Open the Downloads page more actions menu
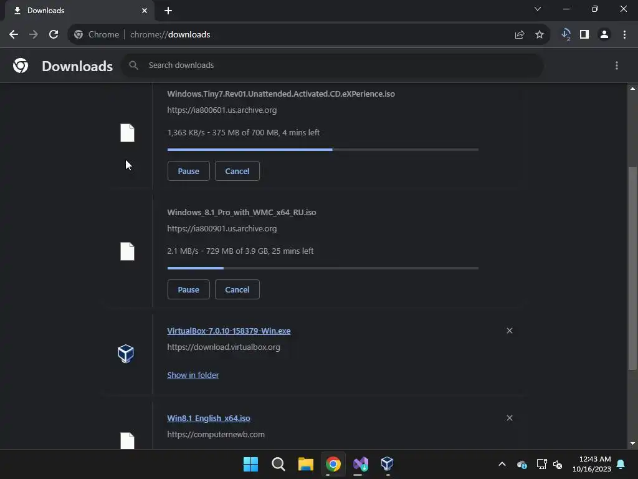The image size is (638, 479). pos(617,65)
